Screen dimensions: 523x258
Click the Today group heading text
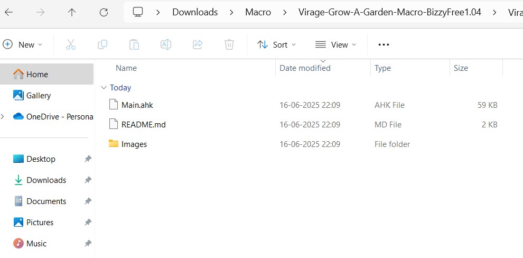120,87
